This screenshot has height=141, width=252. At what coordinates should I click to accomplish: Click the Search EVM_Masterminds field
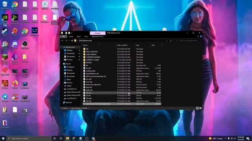pos(187,41)
